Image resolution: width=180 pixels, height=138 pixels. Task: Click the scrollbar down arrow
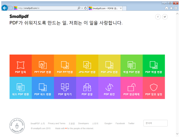177,134
